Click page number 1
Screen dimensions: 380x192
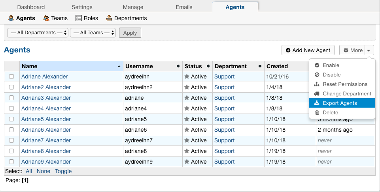25,180
